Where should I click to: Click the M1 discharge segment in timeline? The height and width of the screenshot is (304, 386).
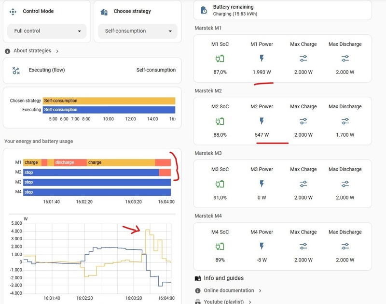70,162
